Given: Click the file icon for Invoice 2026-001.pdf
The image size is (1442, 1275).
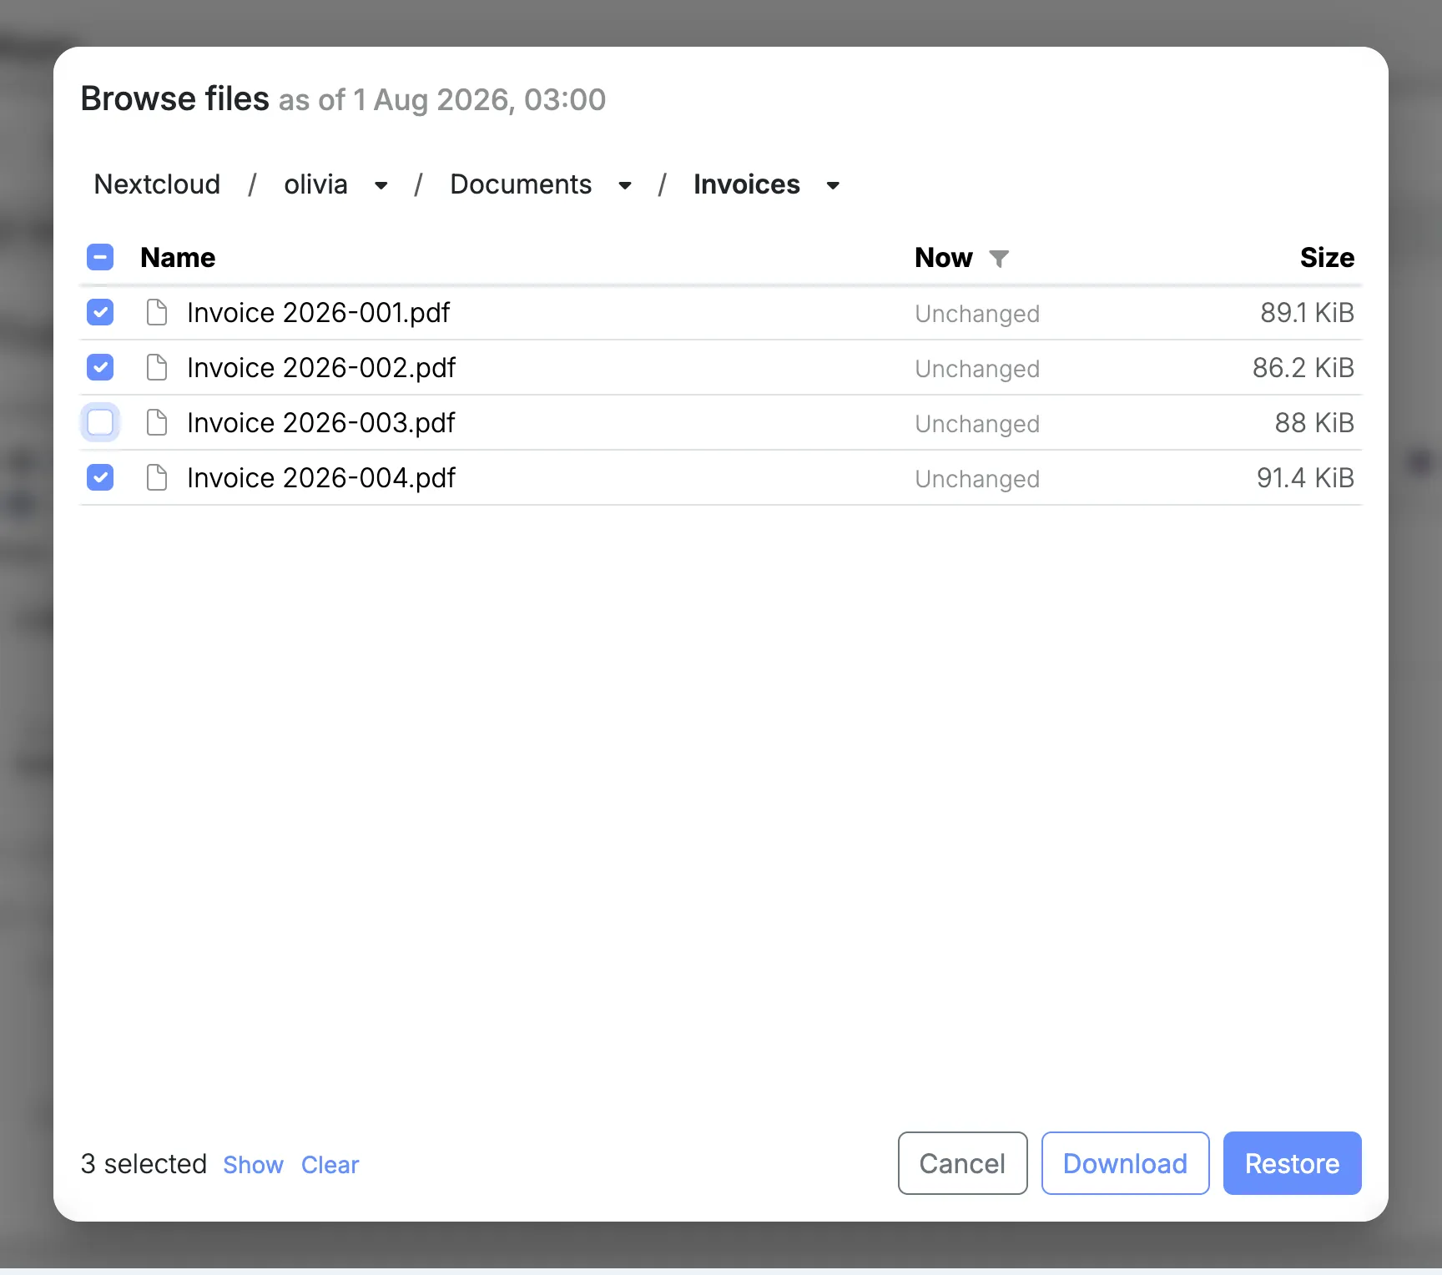Looking at the screenshot, I should point(156,312).
